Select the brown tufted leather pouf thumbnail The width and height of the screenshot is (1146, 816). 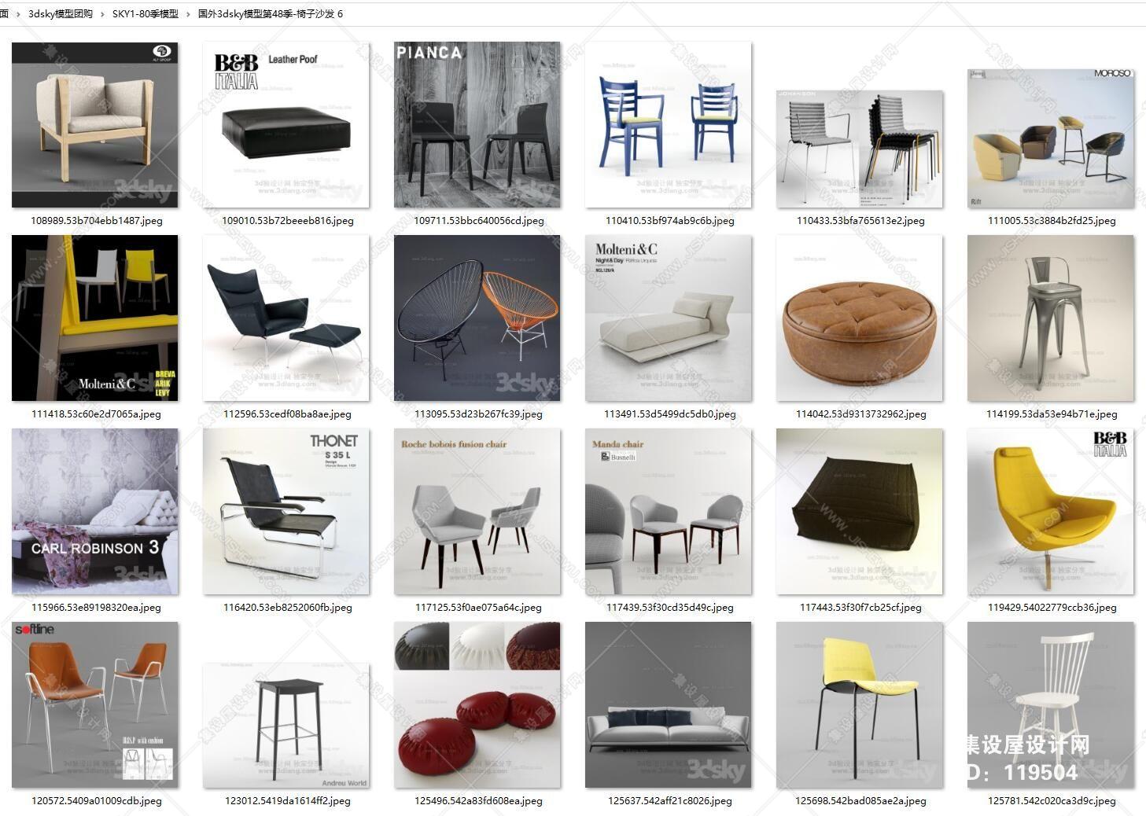point(860,318)
